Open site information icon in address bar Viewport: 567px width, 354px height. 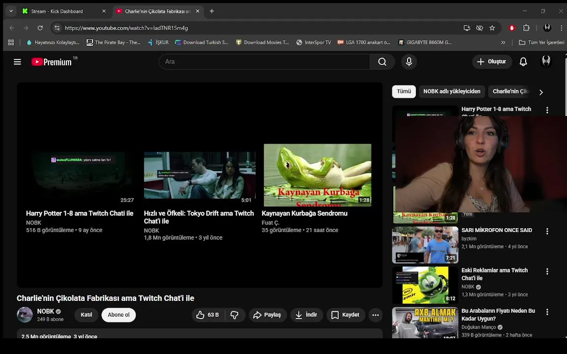[57, 28]
